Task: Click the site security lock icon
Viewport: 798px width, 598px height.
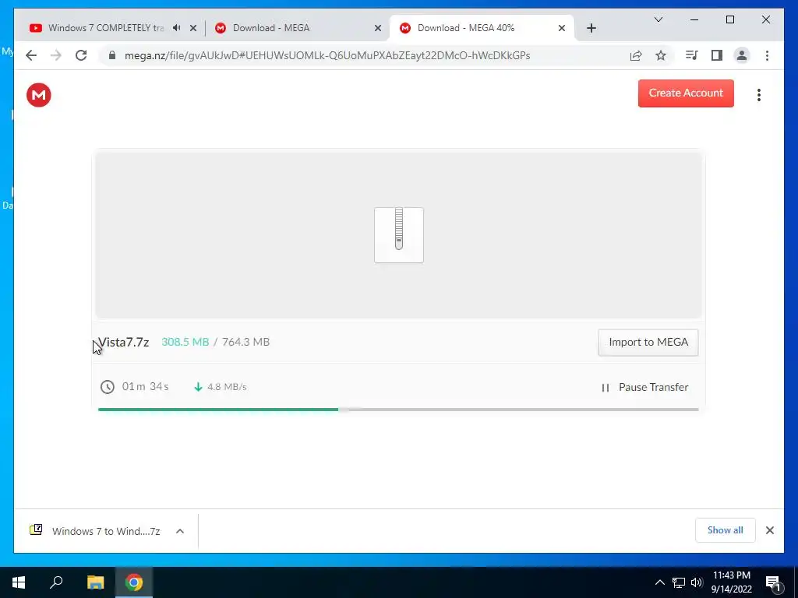Action: (112, 55)
